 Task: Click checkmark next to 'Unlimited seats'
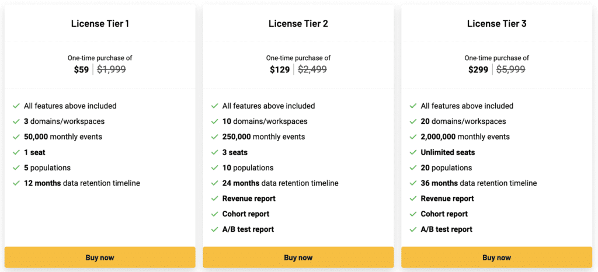pyautogui.click(x=413, y=152)
